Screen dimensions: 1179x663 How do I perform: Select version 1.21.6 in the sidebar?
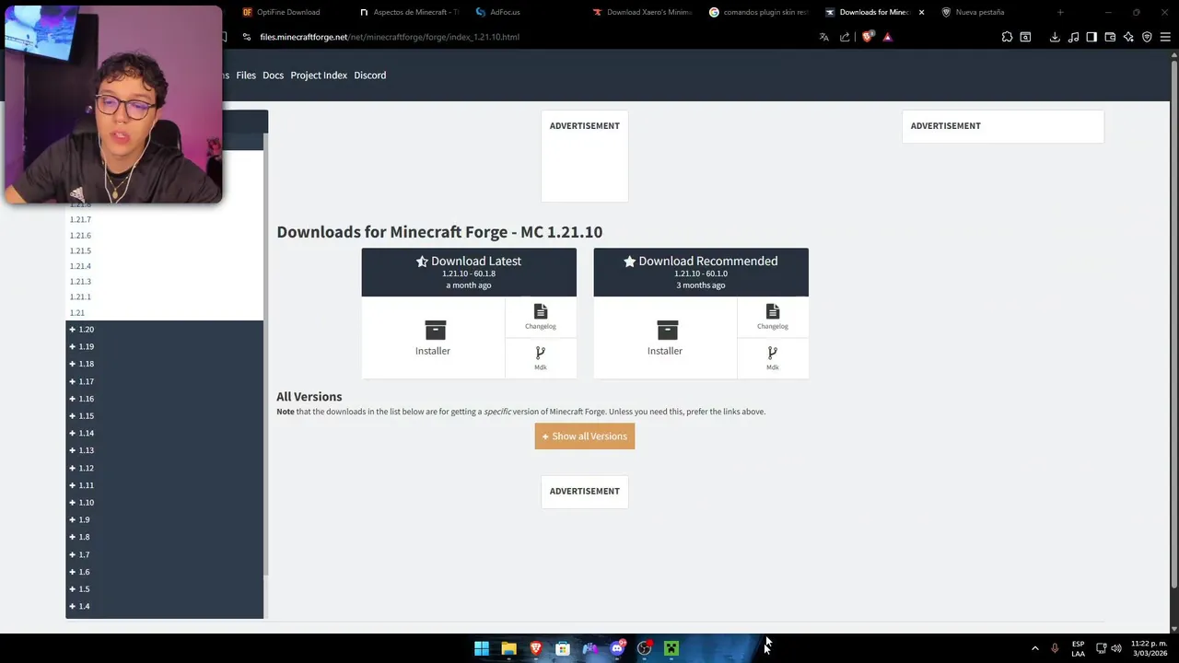coord(80,236)
